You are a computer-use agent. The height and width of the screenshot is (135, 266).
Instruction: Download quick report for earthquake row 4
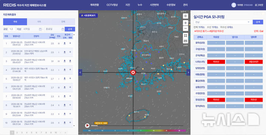pos(65,70)
